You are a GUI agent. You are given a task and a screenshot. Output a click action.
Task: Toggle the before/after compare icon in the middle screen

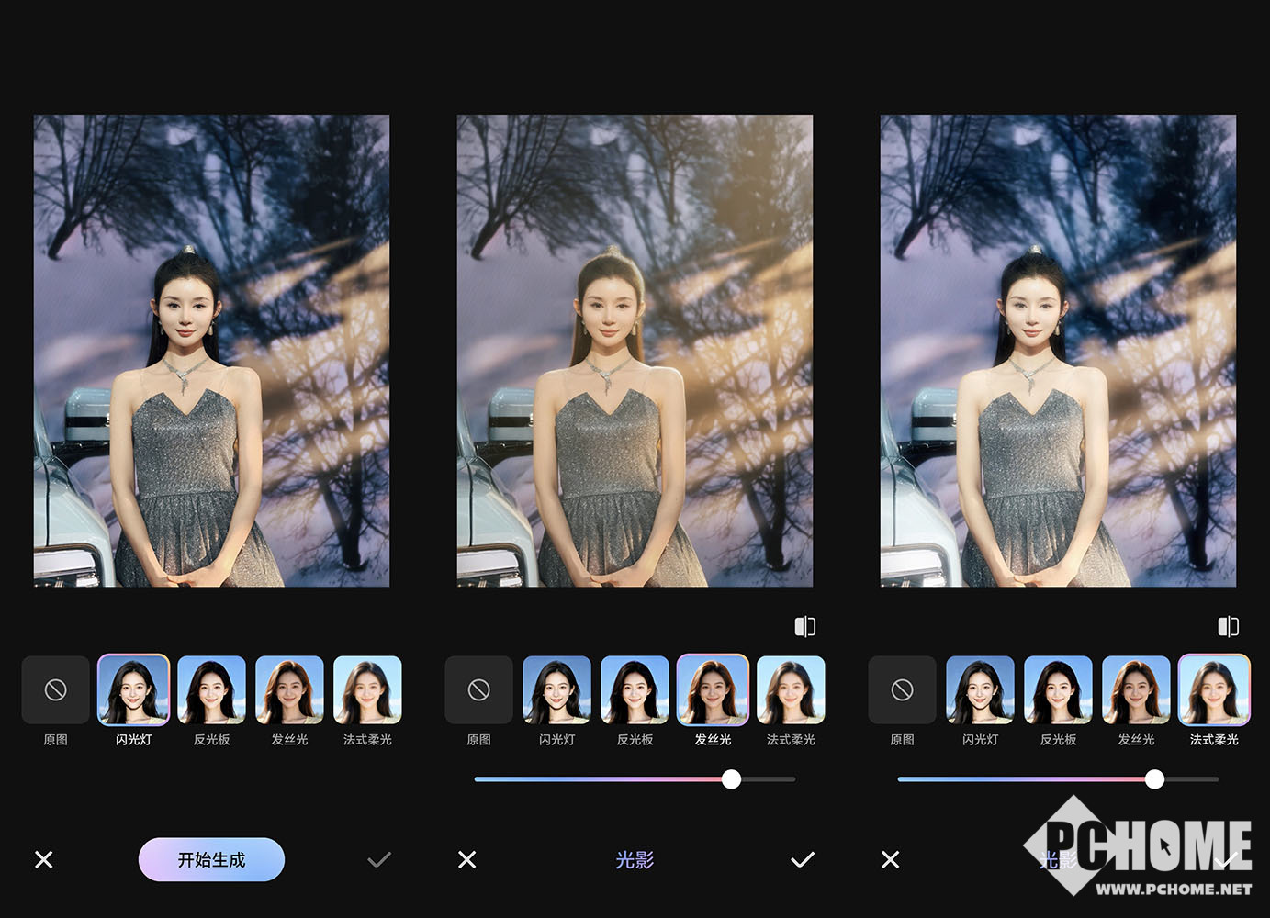click(804, 626)
